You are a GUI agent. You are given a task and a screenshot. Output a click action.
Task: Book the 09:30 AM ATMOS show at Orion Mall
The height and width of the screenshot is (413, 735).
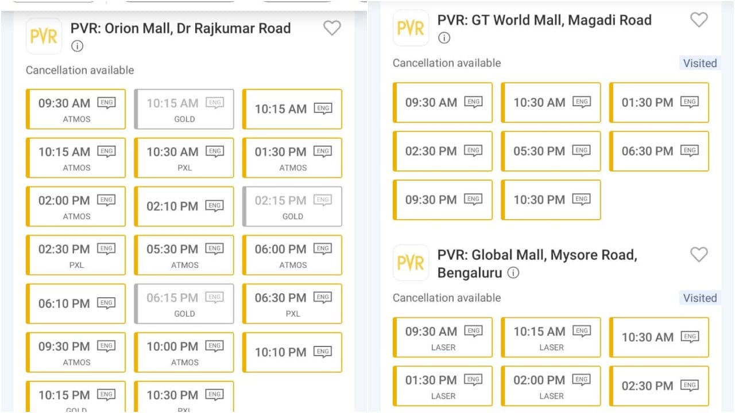click(x=76, y=109)
